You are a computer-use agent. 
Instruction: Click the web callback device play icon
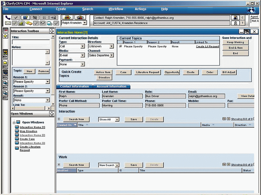(50, 23)
